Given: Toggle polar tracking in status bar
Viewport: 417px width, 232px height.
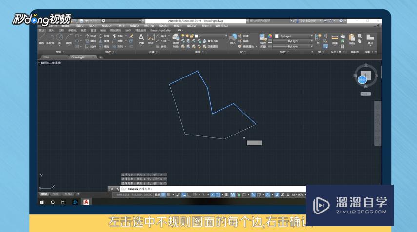Looking at the screenshot, I should click(x=195, y=195).
